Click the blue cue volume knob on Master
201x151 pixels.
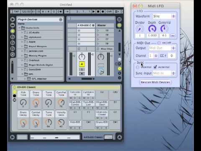[101, 71]
